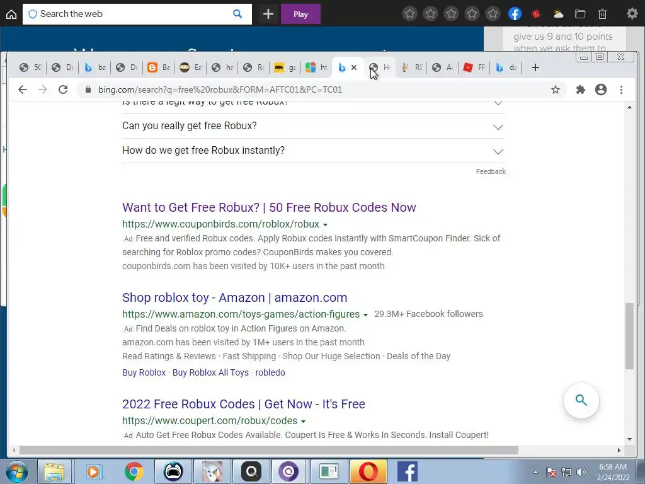Switch to the last Bing tab labeled 'da'
The height and width of the screenshot is (484, 645).
[506, 67]
